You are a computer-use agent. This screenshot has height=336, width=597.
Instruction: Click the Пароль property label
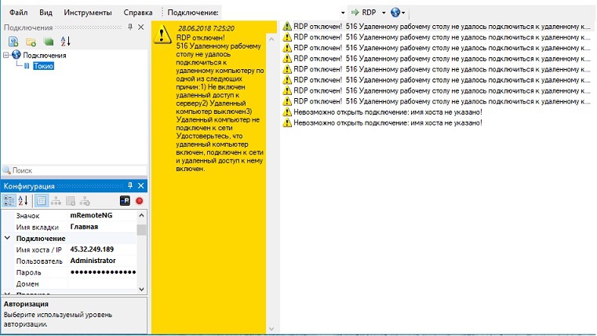click(28, 272)
